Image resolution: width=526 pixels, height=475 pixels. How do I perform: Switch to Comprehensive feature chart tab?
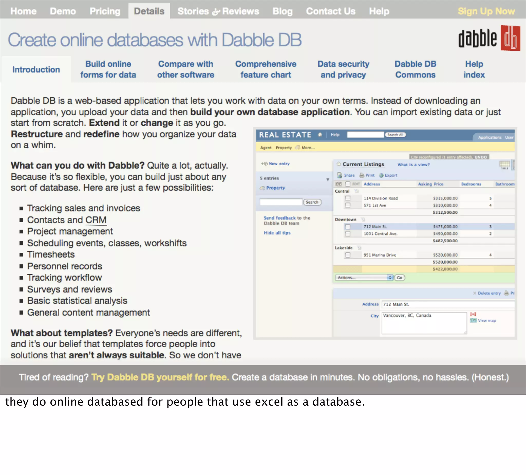pos(266,69)
